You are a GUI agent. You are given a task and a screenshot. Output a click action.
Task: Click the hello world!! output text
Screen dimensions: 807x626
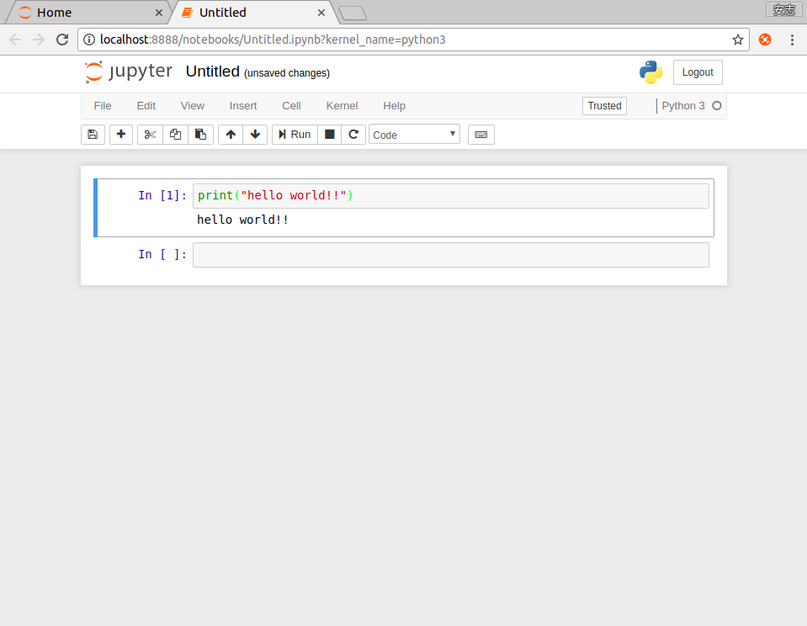pyautogui.click(x=242, y=220)
